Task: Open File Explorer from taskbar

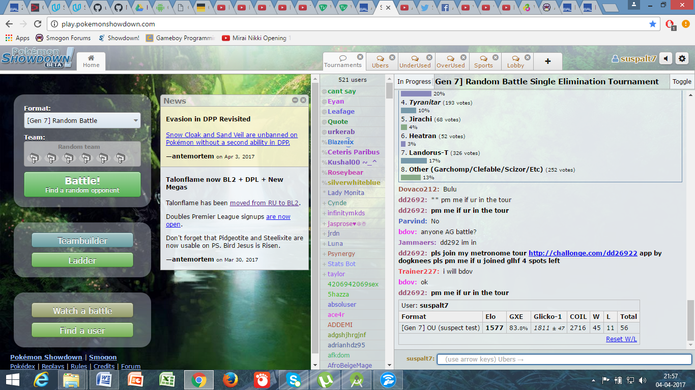Action: 71,380
